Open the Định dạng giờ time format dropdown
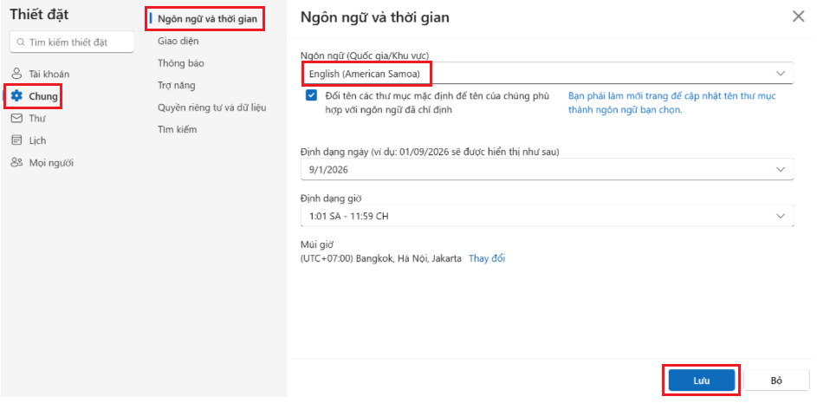817x403 pixels. [x=547, y=215]
